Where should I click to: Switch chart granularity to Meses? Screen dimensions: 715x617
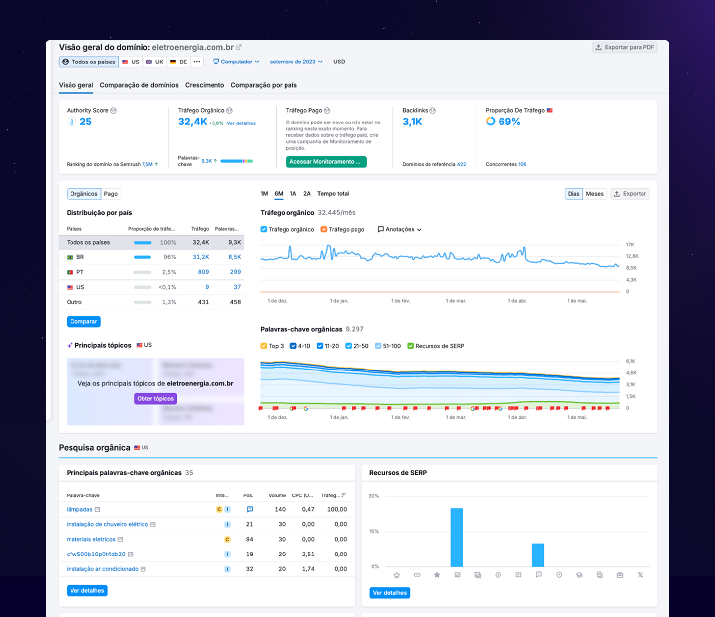[x=595, y=194]
